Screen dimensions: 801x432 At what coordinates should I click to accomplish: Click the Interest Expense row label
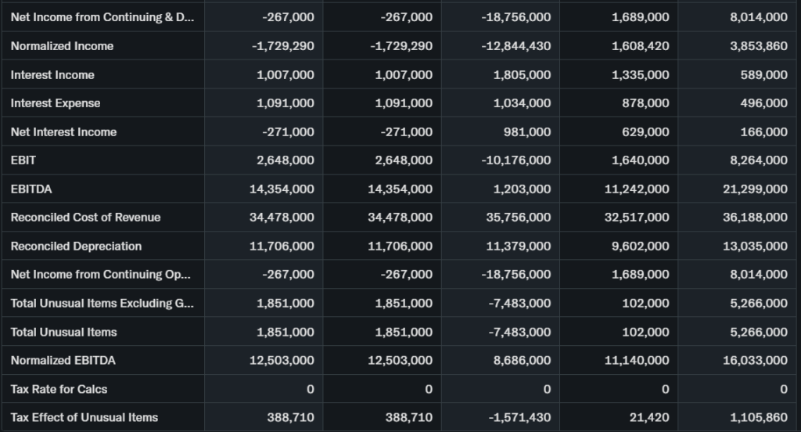pos(56,103)
